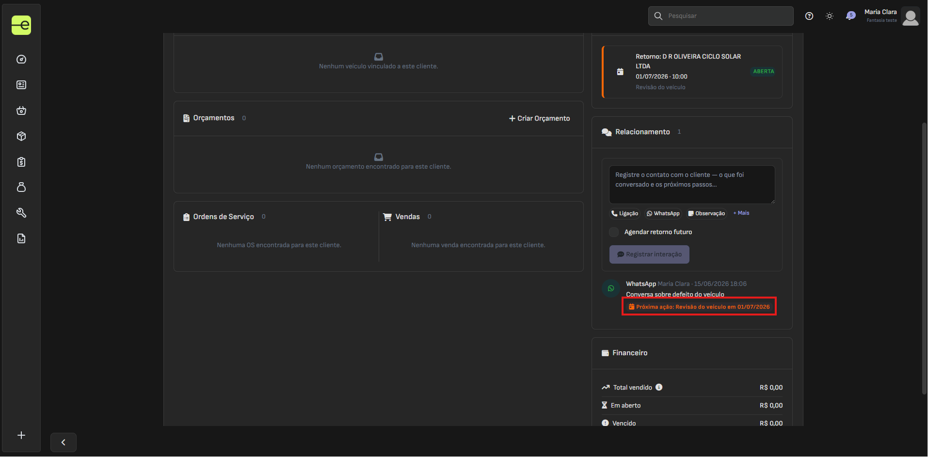Click the Total vendido R$ 0,00 value

tap(771, 388)
